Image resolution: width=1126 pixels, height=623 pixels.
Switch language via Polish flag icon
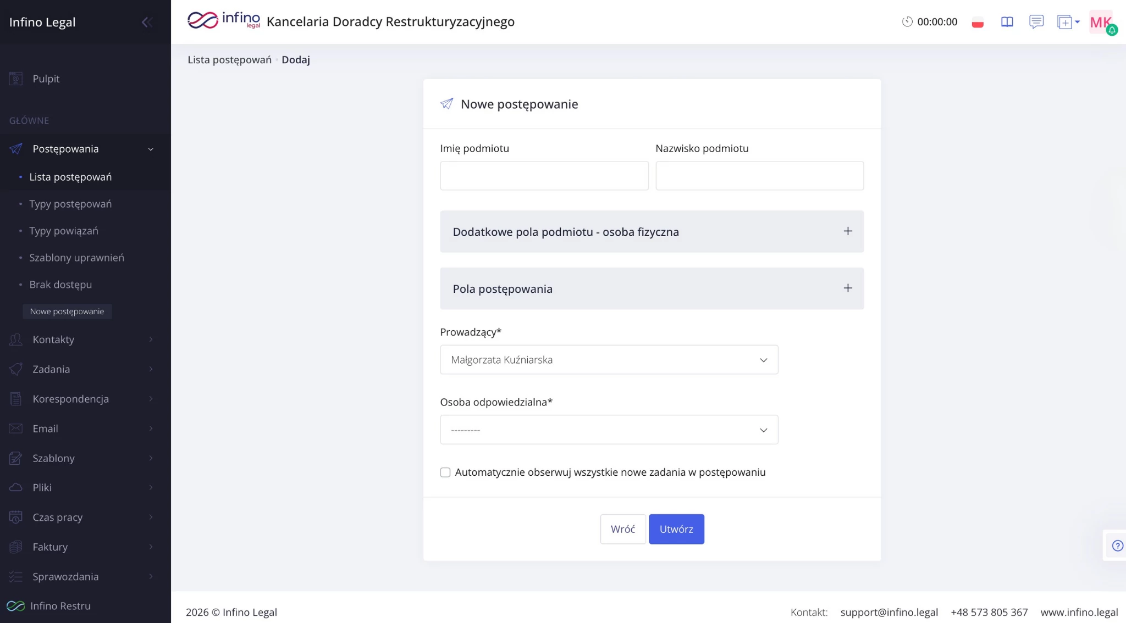(978, 23)
